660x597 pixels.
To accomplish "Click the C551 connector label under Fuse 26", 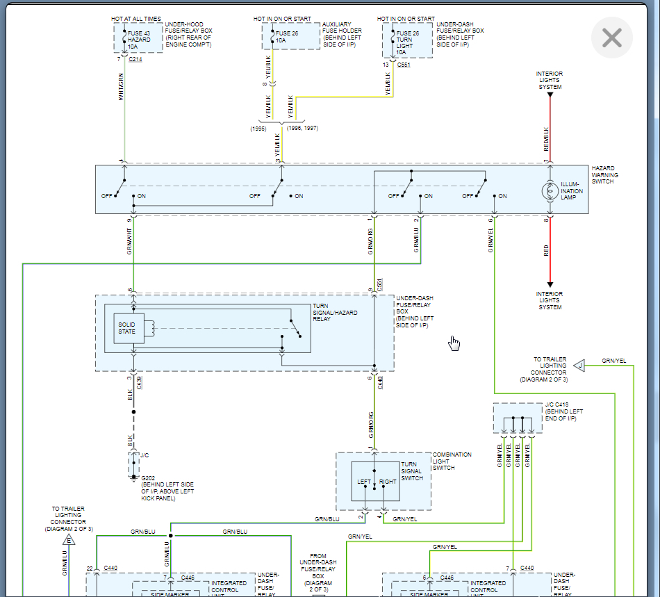I will (404, 65).
